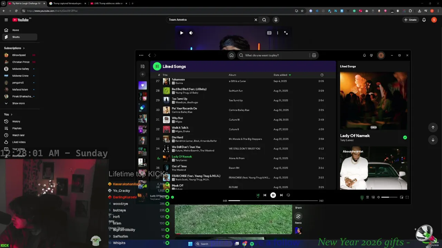
Task: Toggle shuffle in Spotify player
Action: pos(258,195)
